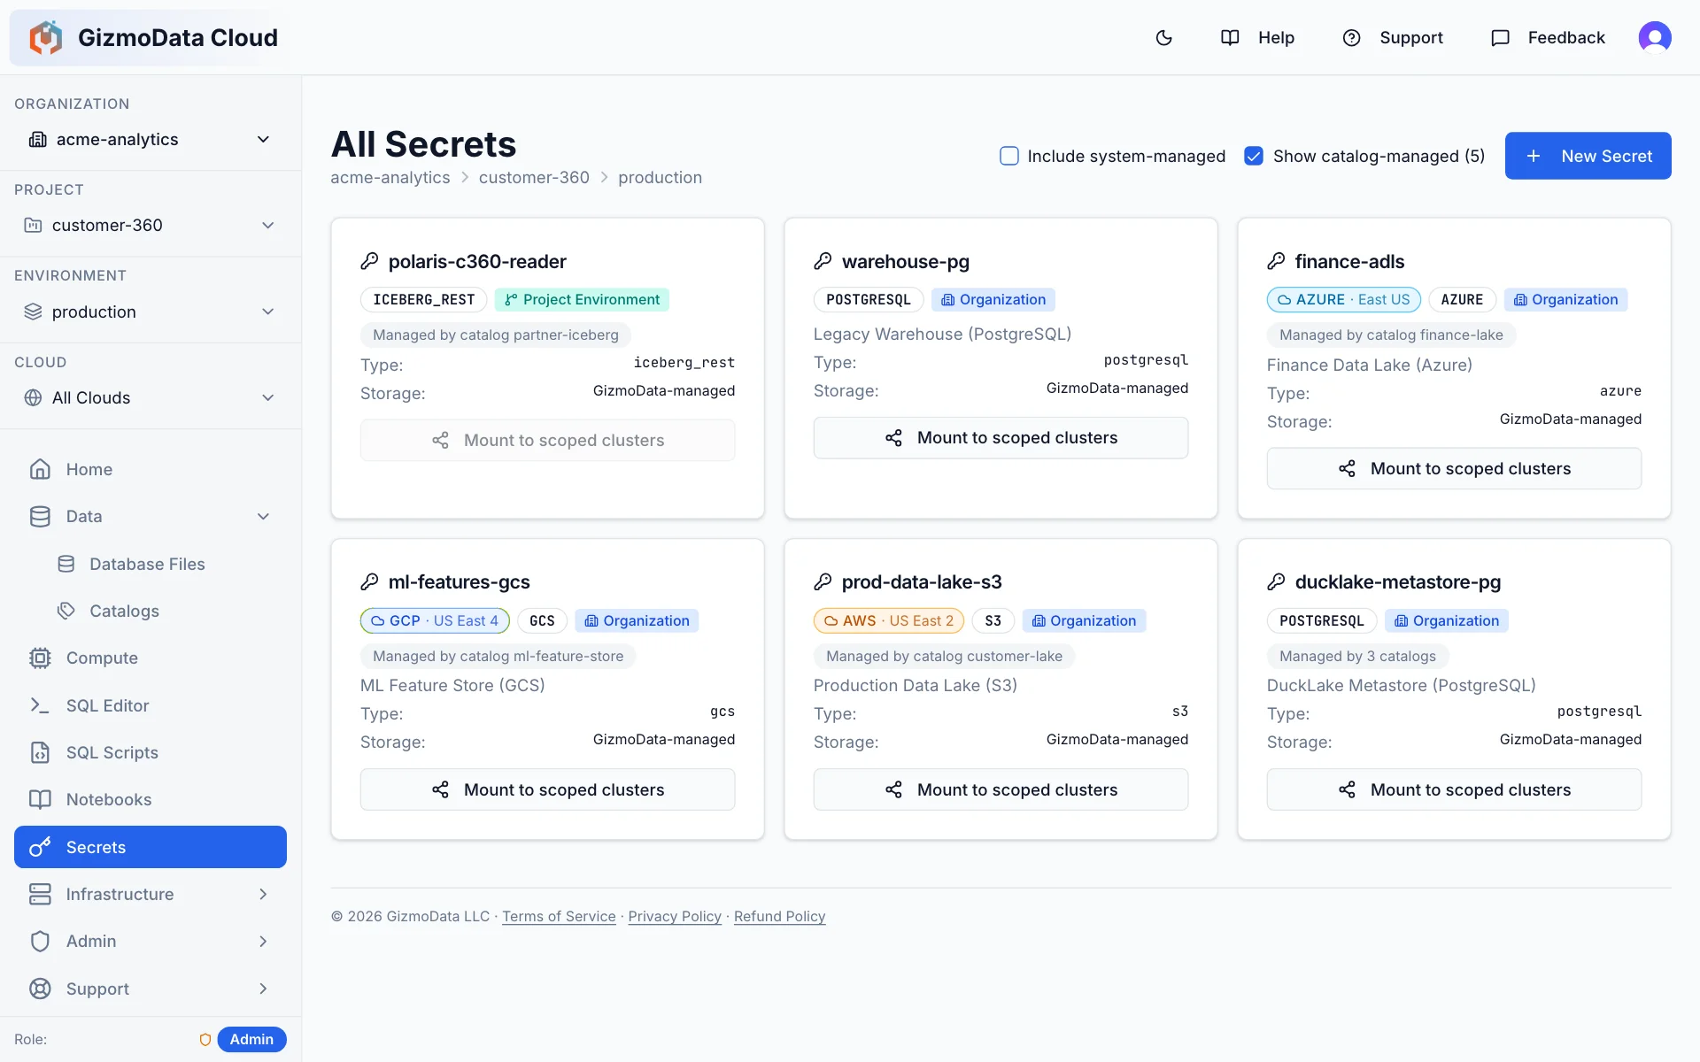Image resolution: width=1700 pixels, height=1062 pixels.
Task: Click the Notebooks book icon in sidebar
Action: coord(40,799)
